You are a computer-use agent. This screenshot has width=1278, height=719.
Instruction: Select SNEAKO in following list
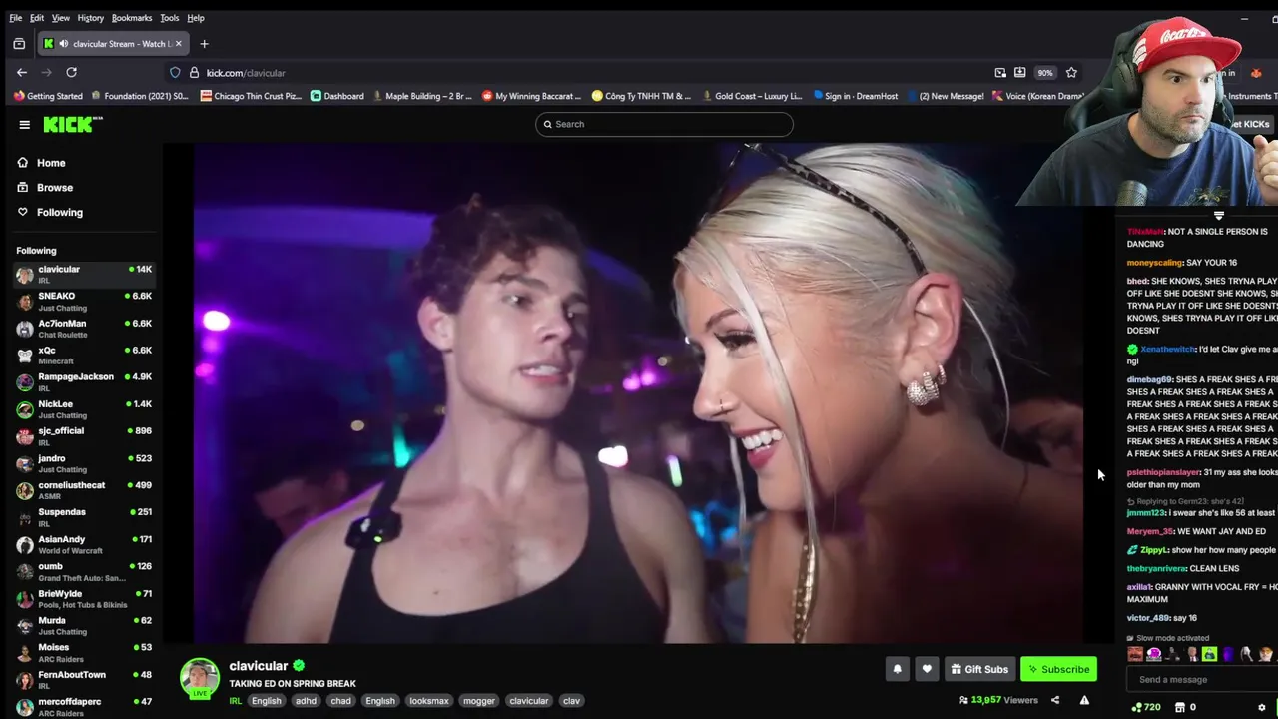(84, 301)
